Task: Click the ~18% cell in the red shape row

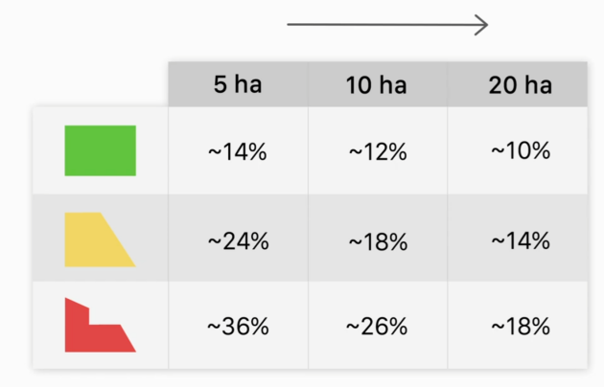Action: coord(520,327)
